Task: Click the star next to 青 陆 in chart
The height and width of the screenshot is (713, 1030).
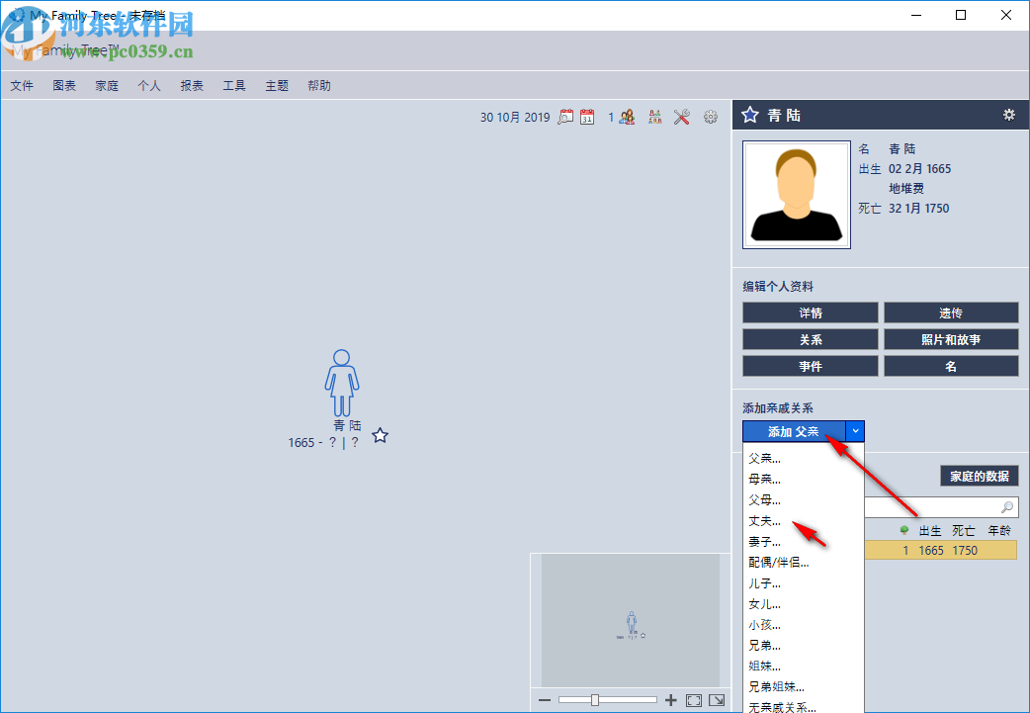Action: click(381, 436)
